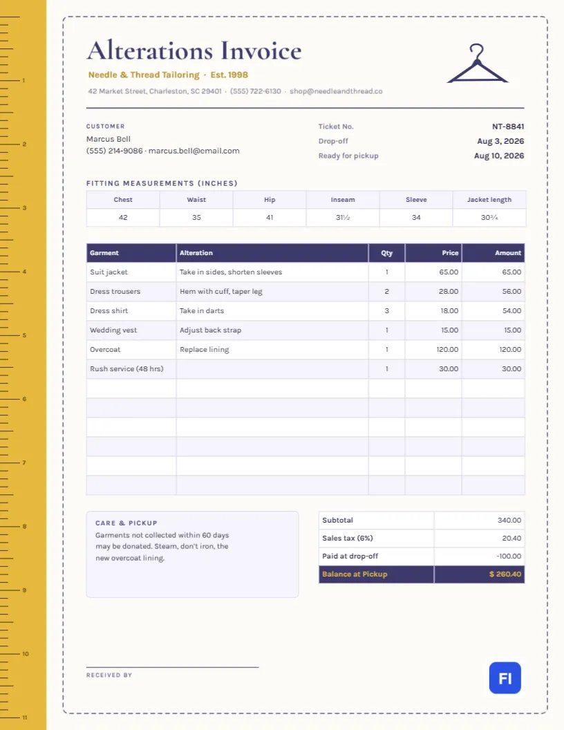This screenshot has width=564, height=730.
Task: Click the Hip measurement value 41
Action: pyautogui.click(x=270, y=218)
